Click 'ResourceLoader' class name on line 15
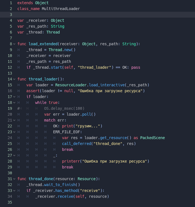 (x=71, y=85)
